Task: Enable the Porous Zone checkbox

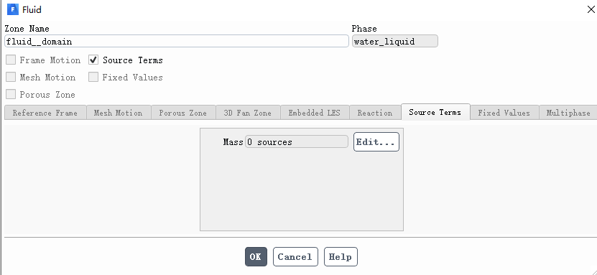Action: tap(11, 94)
